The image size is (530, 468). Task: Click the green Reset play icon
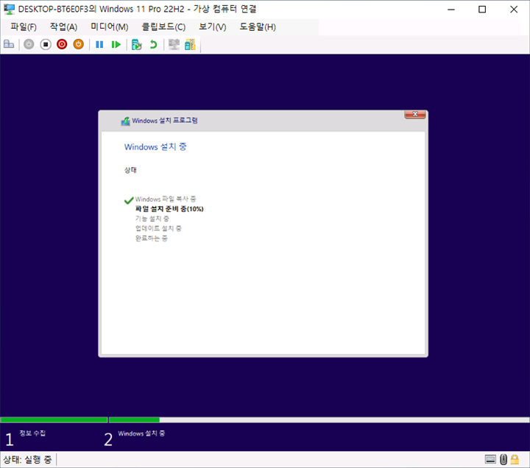pyautogui.click(x=116, y=44)
